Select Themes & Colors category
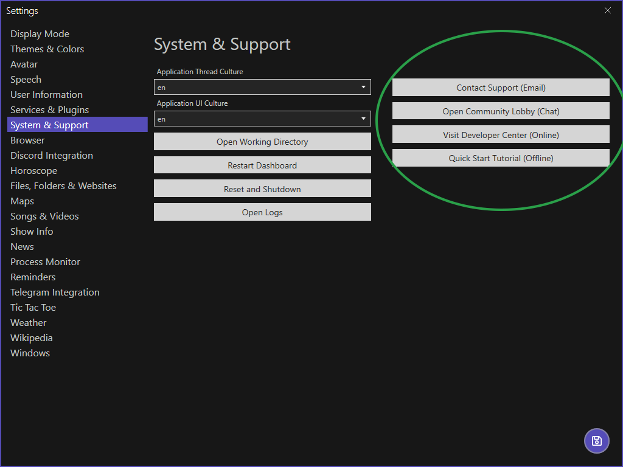The width and height of the screenshot is (623, 467). (47, 49)
